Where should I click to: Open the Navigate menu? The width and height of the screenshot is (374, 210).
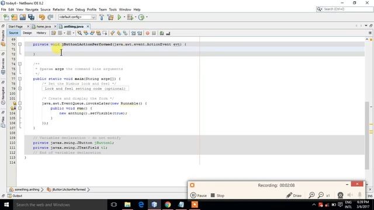[x=32, y=9]
